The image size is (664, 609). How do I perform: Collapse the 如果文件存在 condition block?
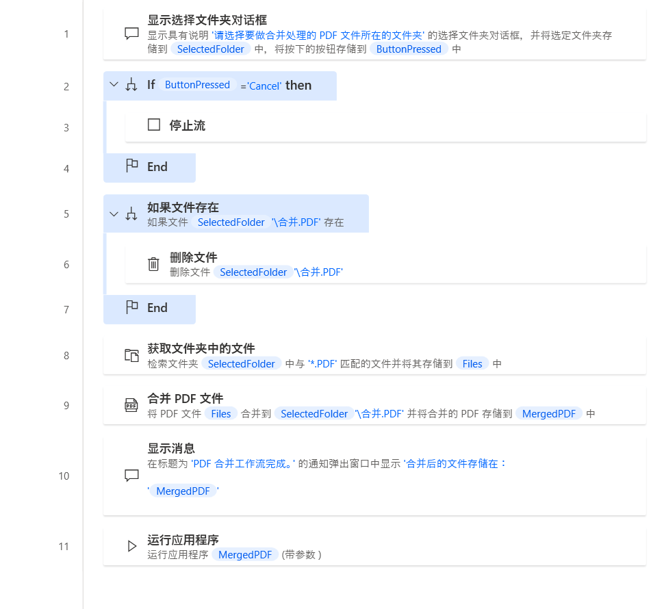point(114,213)
